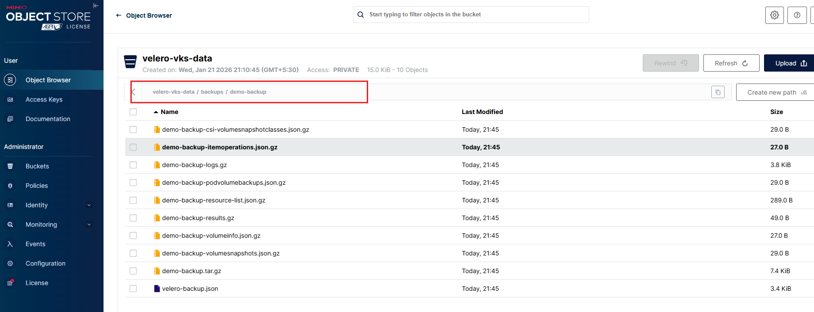Click the velero-backup.json file icon
Screen dimensions: 814x312
tap(157, 289)
